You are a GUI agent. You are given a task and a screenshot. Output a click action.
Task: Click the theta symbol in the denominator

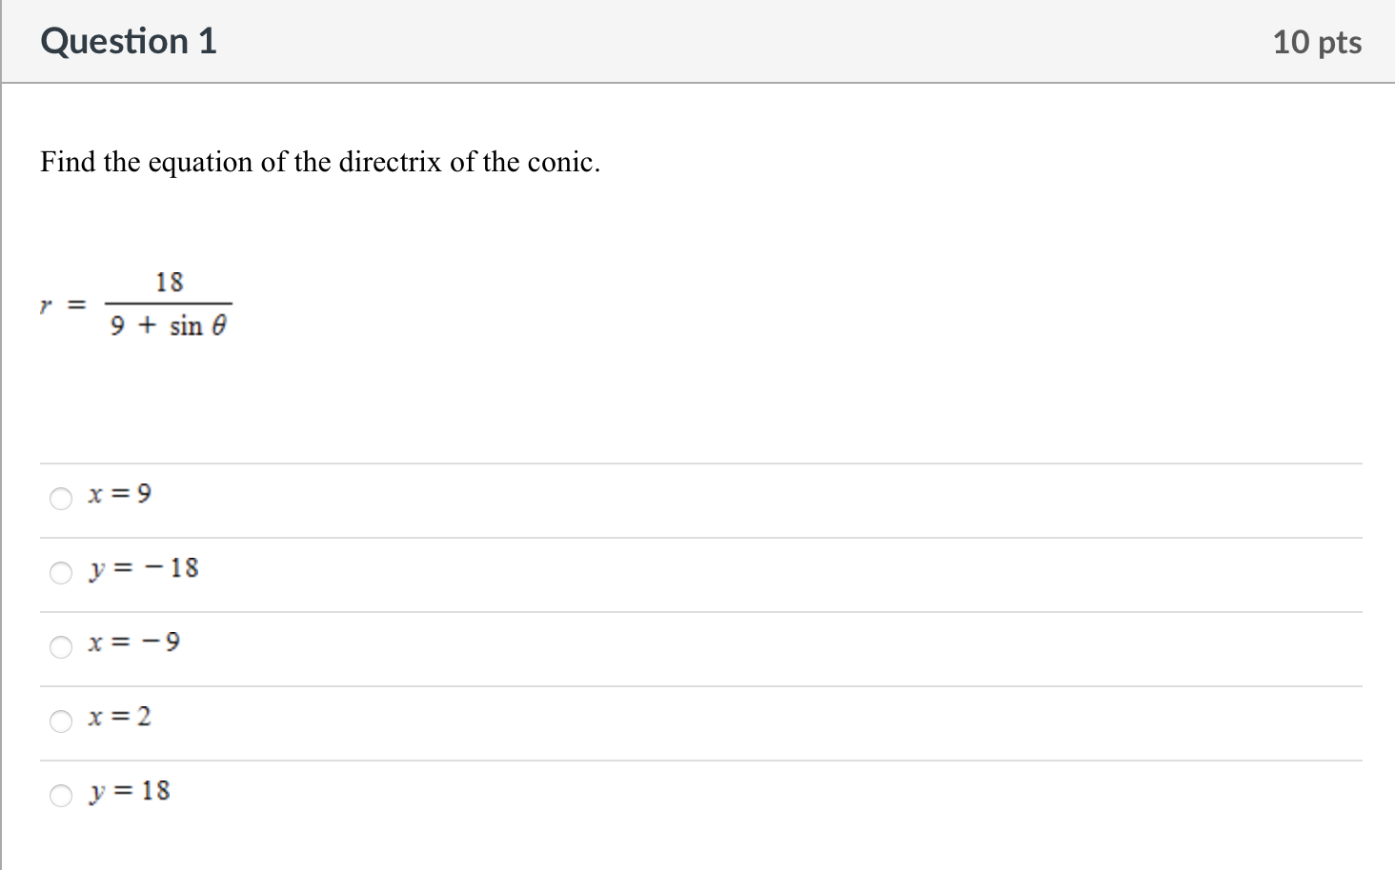pos(219,326)
